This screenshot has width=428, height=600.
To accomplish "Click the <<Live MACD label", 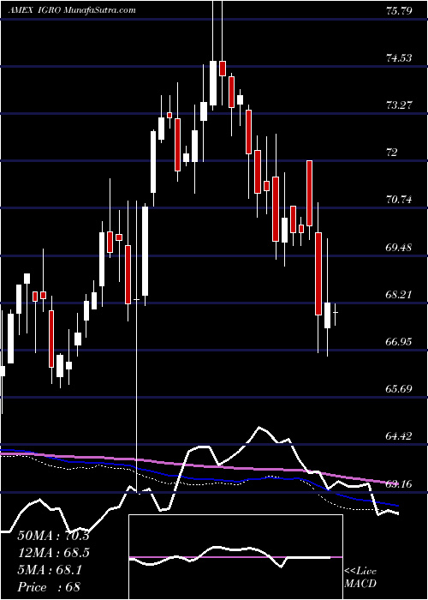I will coord(360,577).
